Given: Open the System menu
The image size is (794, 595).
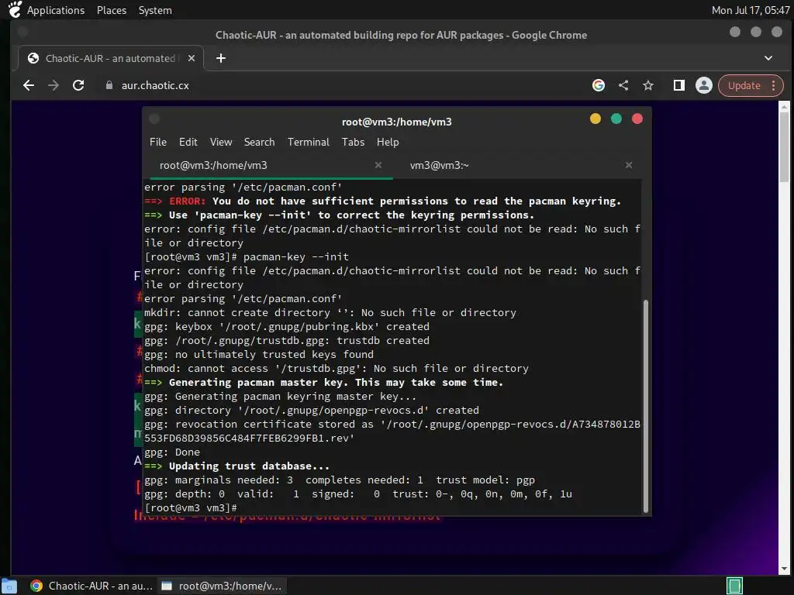Looking at the screenshot, I should [155, 10].
